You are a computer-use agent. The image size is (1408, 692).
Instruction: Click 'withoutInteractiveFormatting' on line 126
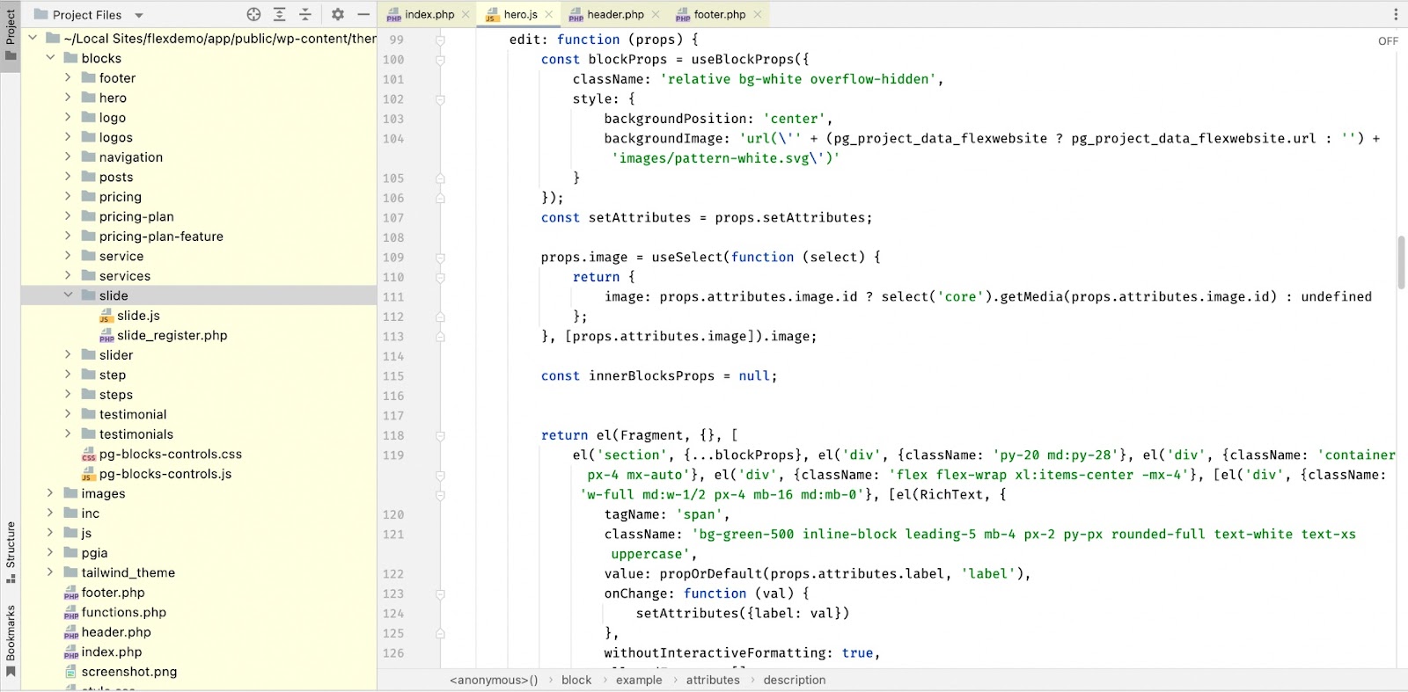(x=715, y=653)
